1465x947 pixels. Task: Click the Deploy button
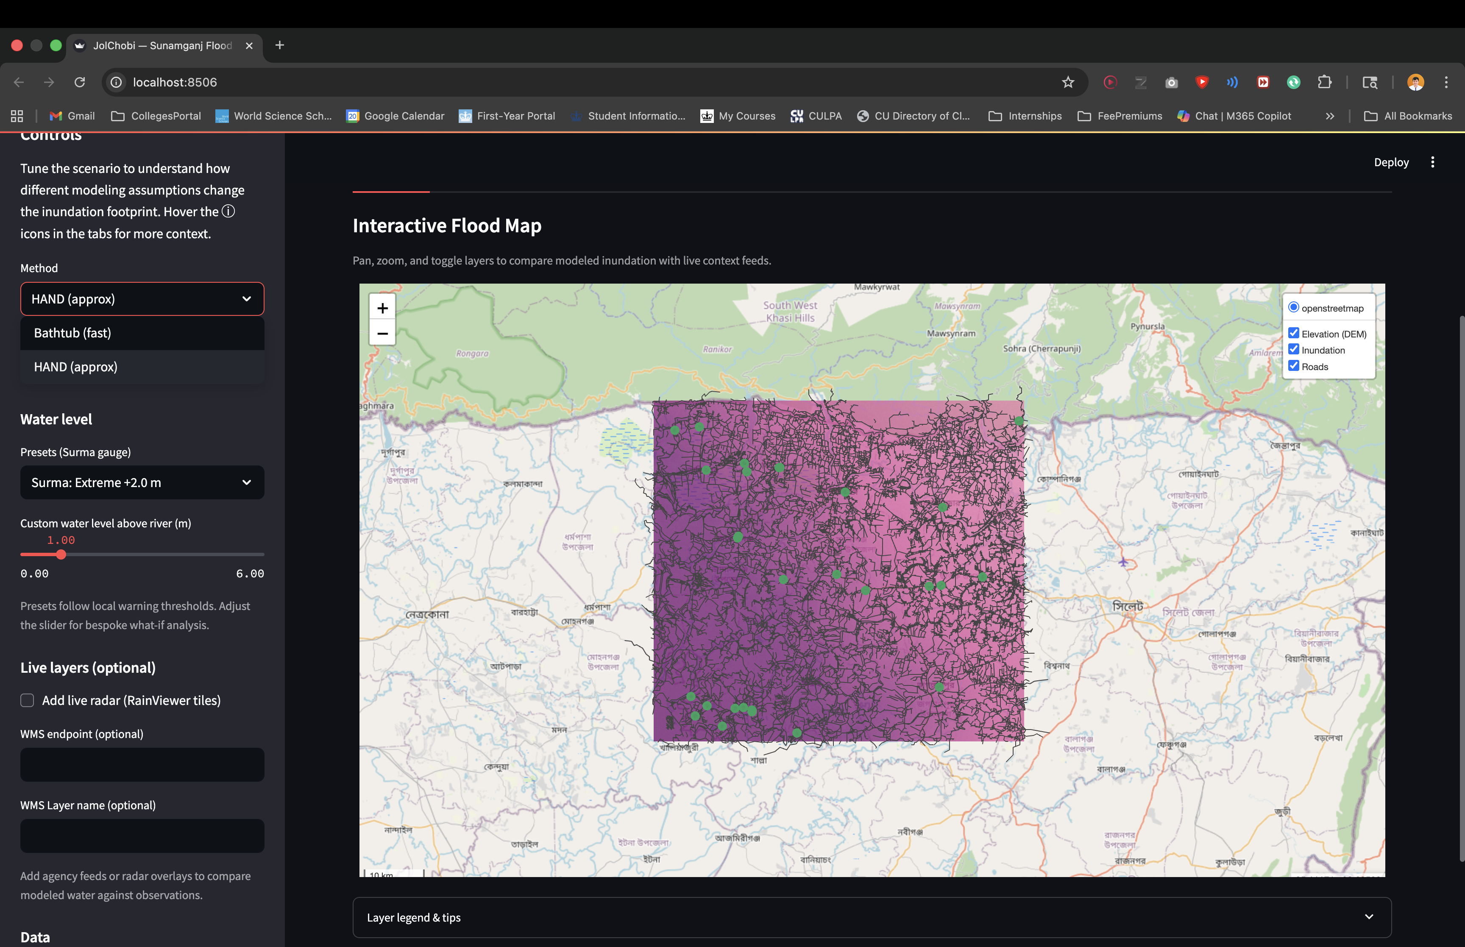(x=1391, y=162)
